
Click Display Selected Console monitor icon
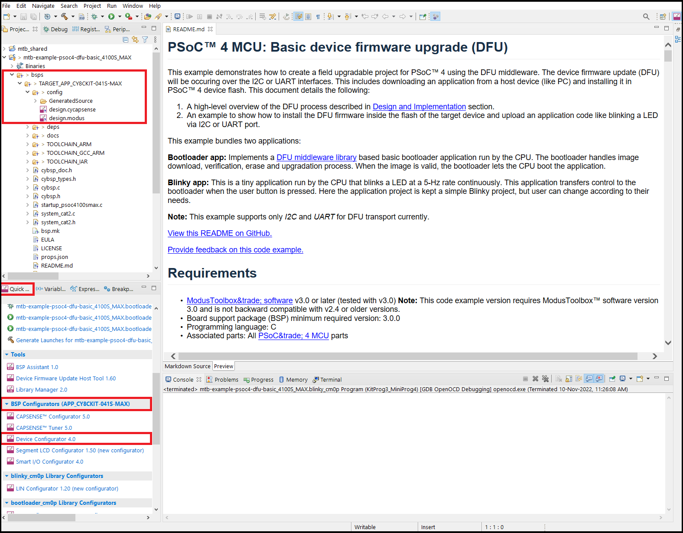[x=623, y=379]
